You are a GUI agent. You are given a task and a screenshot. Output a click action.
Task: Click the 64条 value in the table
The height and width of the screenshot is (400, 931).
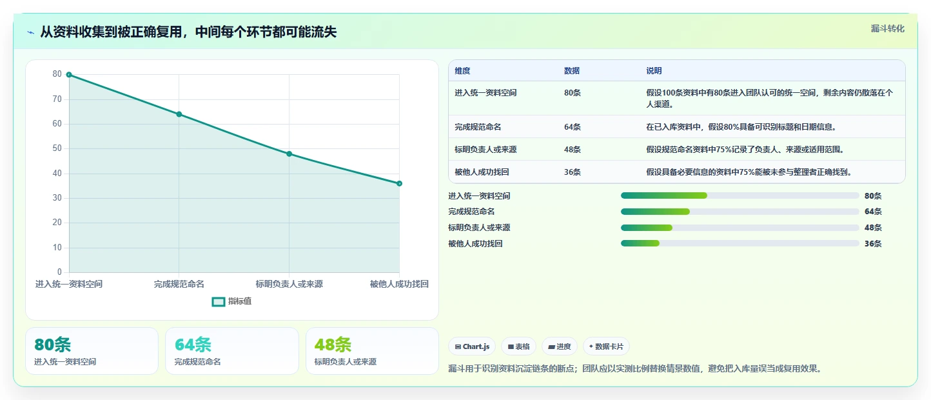click(x=573, y=127)
